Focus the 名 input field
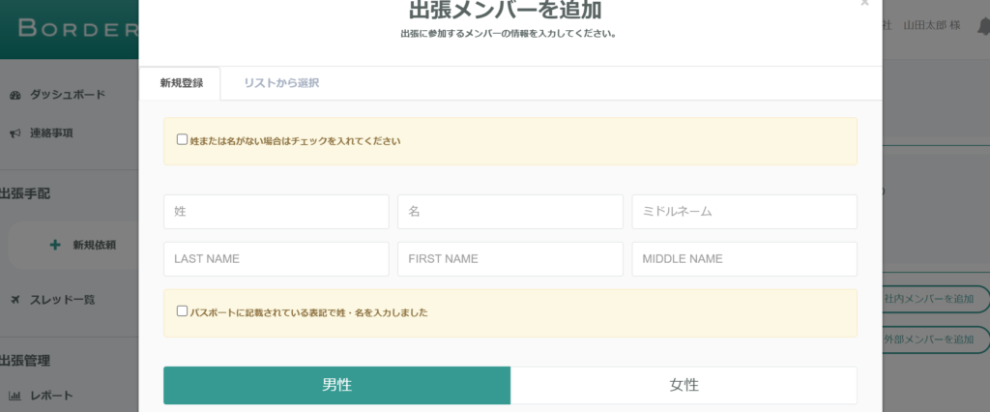The height and width of the screenshot is (412, 990). pyautogui.click(x=510, y=212)
